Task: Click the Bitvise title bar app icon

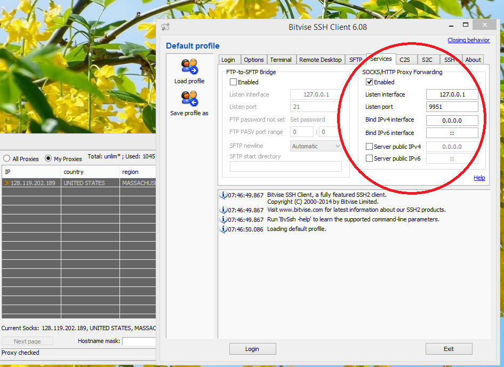Action: [x=165, y=27]
